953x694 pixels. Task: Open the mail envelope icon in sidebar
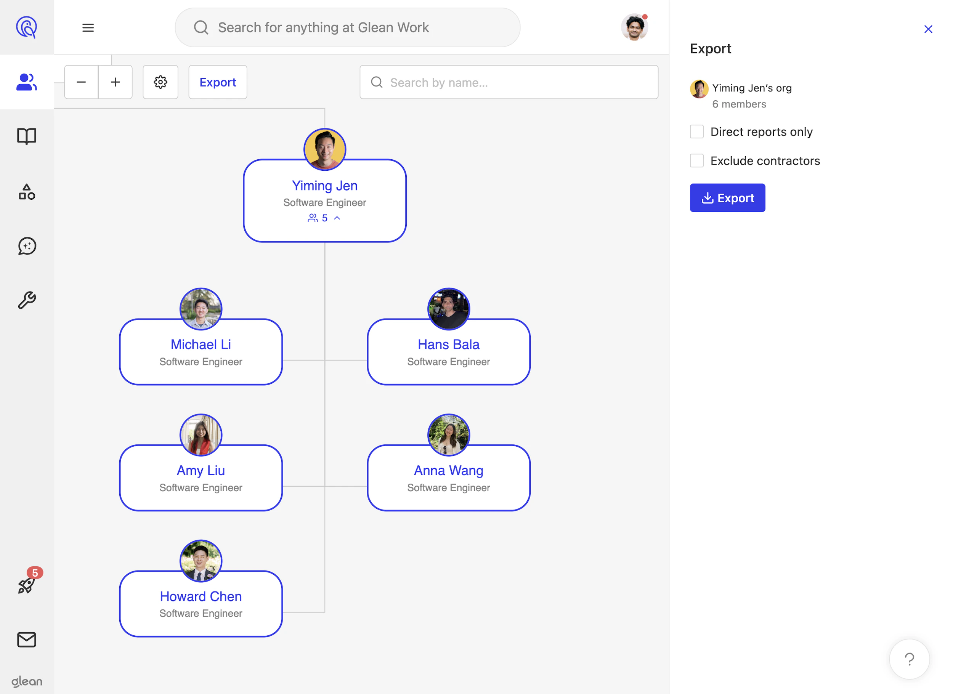coord(26,640)
